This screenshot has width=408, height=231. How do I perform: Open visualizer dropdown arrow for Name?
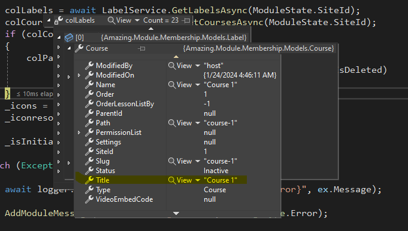click(198, 85)
